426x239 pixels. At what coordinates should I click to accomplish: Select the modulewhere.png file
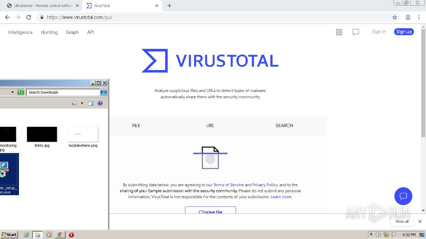(83, 137)
